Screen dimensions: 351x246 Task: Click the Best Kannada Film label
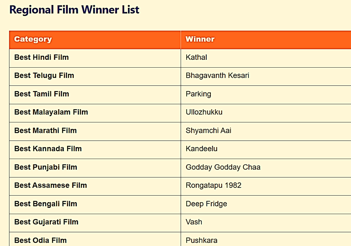(48, 148)
